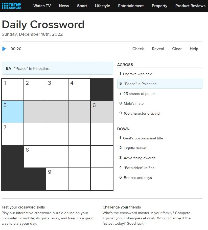Screen dimensions: 208x230
Task: Open the Watch TV menu item
Action: coord(42,6)
